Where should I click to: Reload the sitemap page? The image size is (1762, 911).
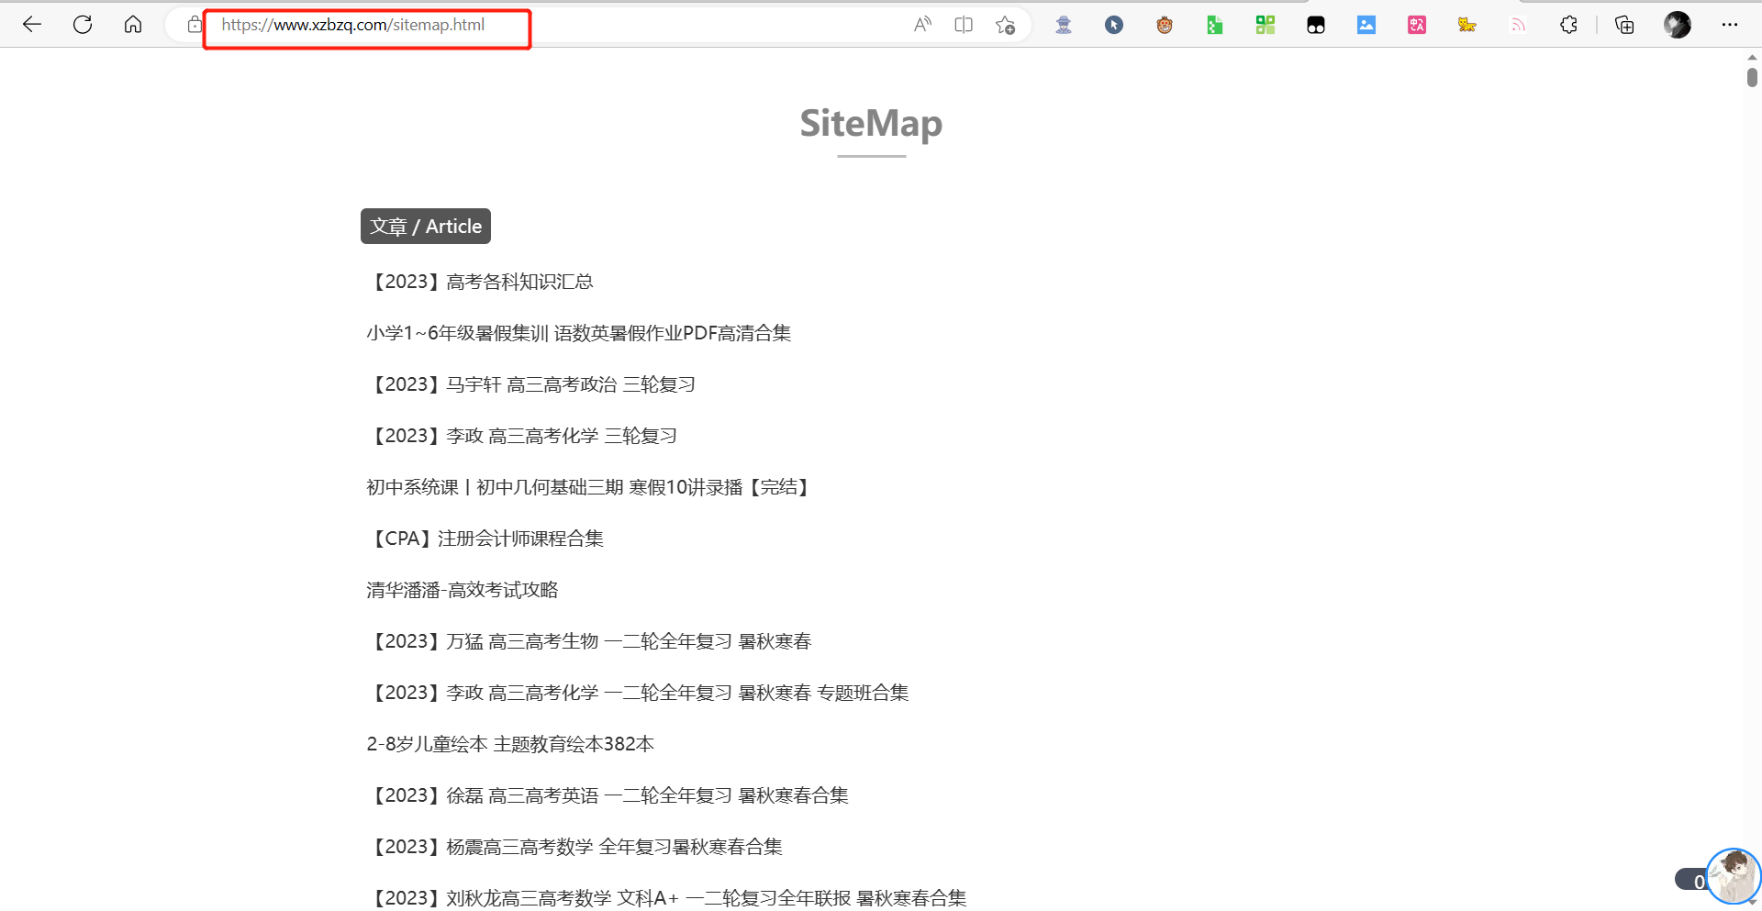coord(83,25)
